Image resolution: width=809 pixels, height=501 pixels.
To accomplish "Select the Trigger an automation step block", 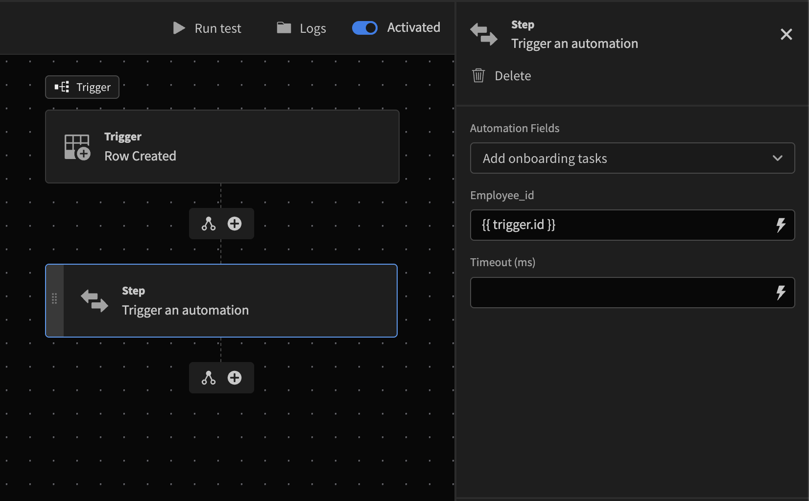I will coord(221,300).
